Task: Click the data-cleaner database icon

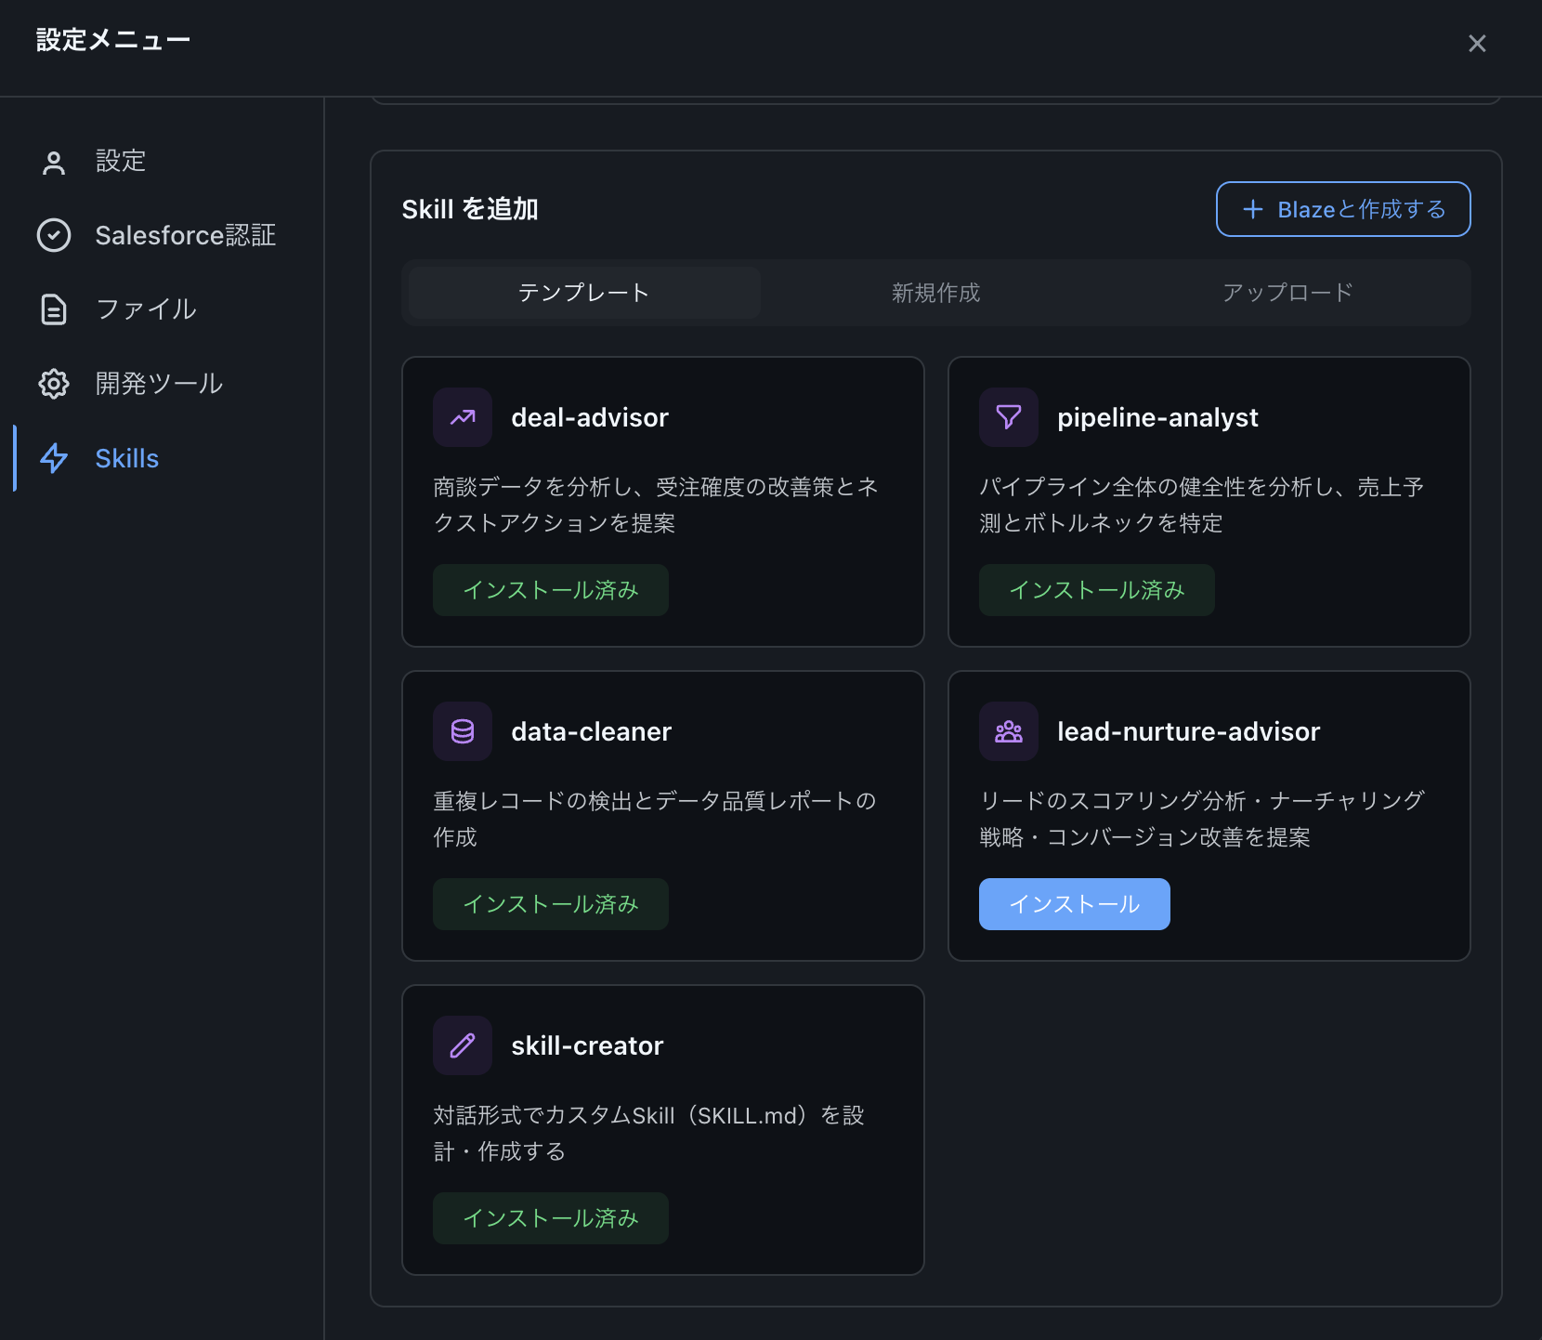Action: [x=463, y=731]
